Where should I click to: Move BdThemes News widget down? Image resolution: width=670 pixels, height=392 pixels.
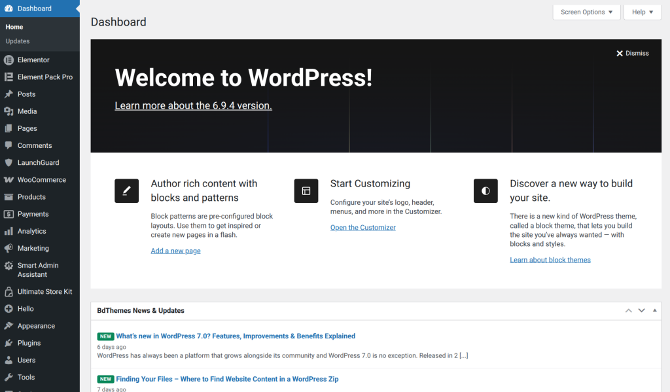pos(641,311)
